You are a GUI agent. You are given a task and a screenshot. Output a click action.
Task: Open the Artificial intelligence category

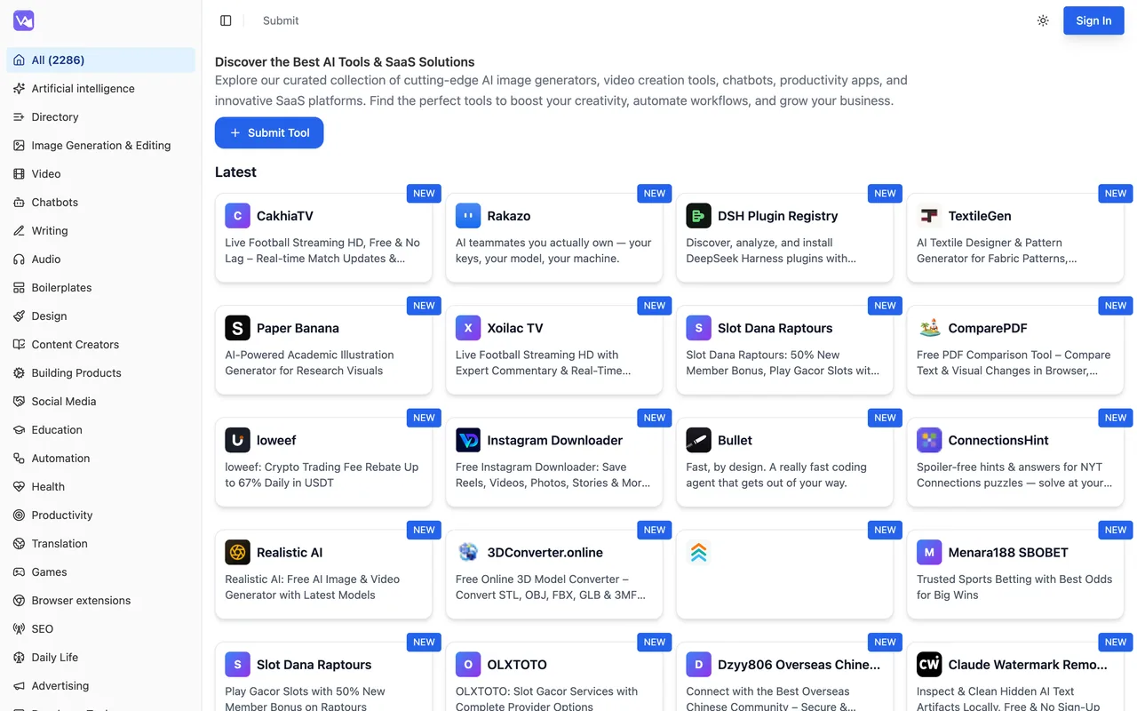100,88
